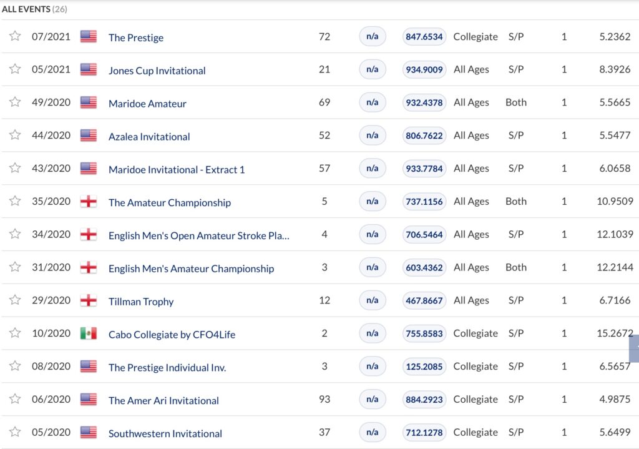Click Mexico flag for Cabo Collegiate
Image resolution: width=639 pixels, height=449 pixels.
point(89,333)
